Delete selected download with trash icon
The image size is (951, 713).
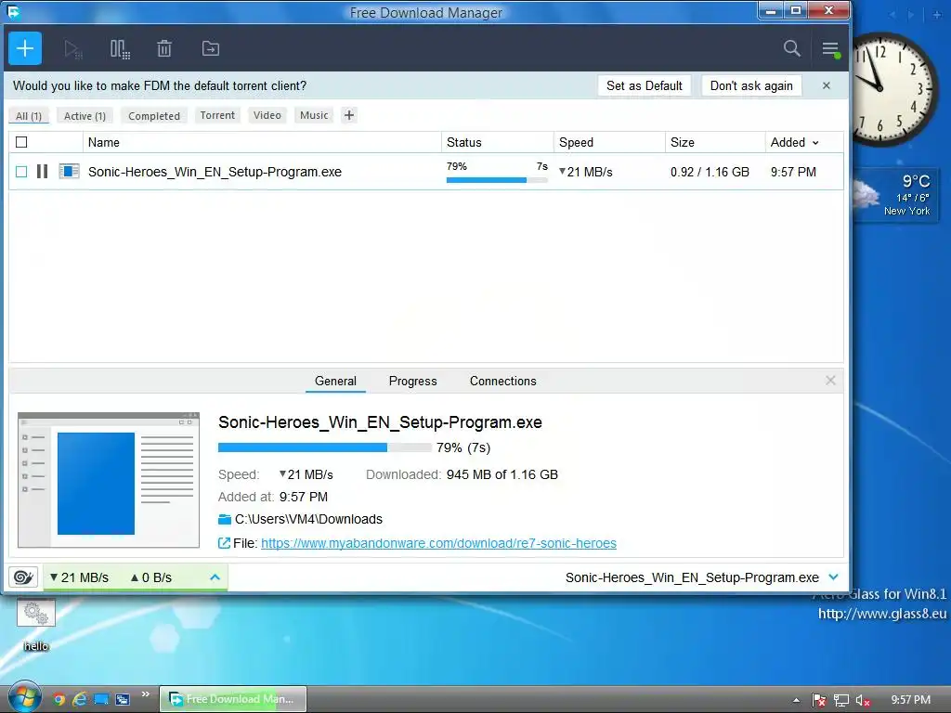point(164,48)
